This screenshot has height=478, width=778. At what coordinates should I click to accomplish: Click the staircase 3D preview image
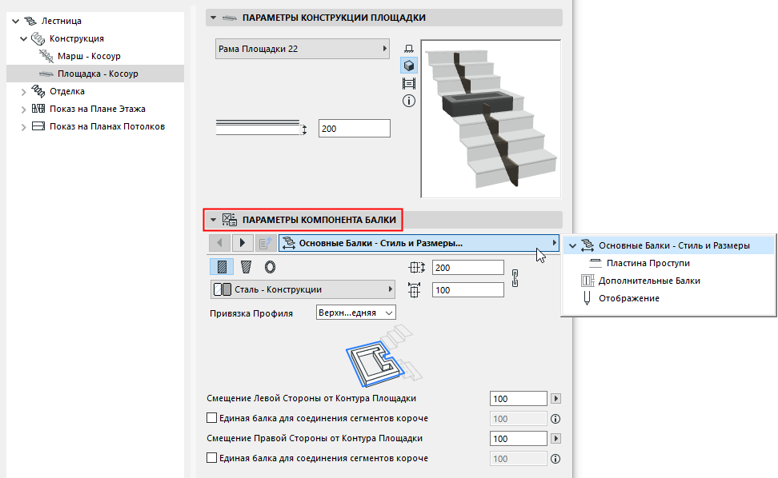491,119
